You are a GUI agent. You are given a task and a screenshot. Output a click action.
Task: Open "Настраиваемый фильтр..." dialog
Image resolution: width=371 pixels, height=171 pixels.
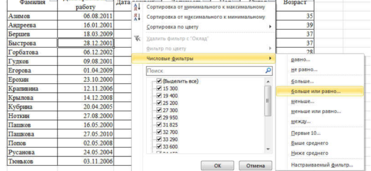tap(322, 165)
